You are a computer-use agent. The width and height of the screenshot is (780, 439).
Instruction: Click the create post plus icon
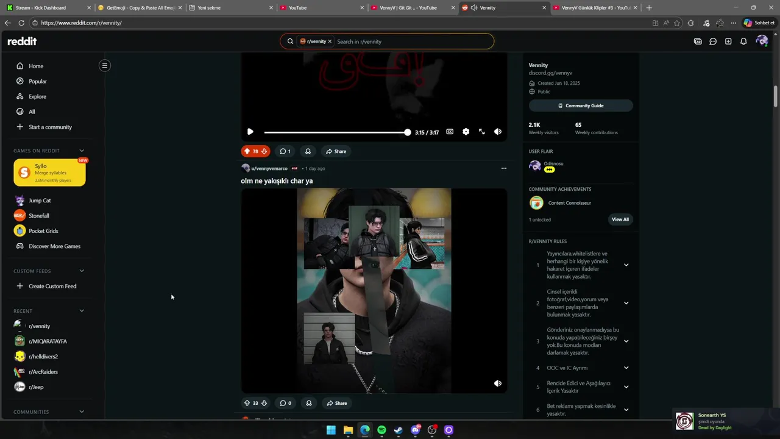point(728,41)
